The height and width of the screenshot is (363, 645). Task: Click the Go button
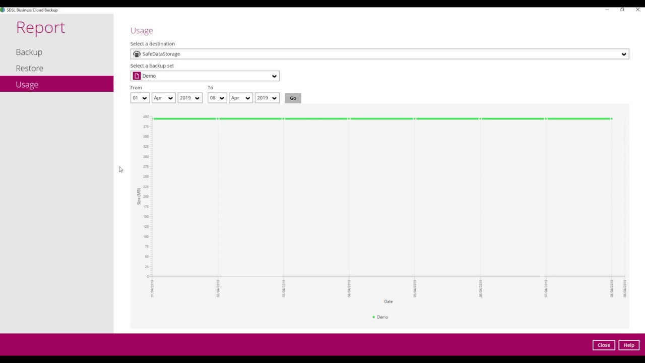293,98
